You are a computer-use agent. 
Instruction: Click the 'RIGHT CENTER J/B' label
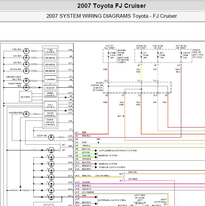pyautogui.click(x=97, y=84)
